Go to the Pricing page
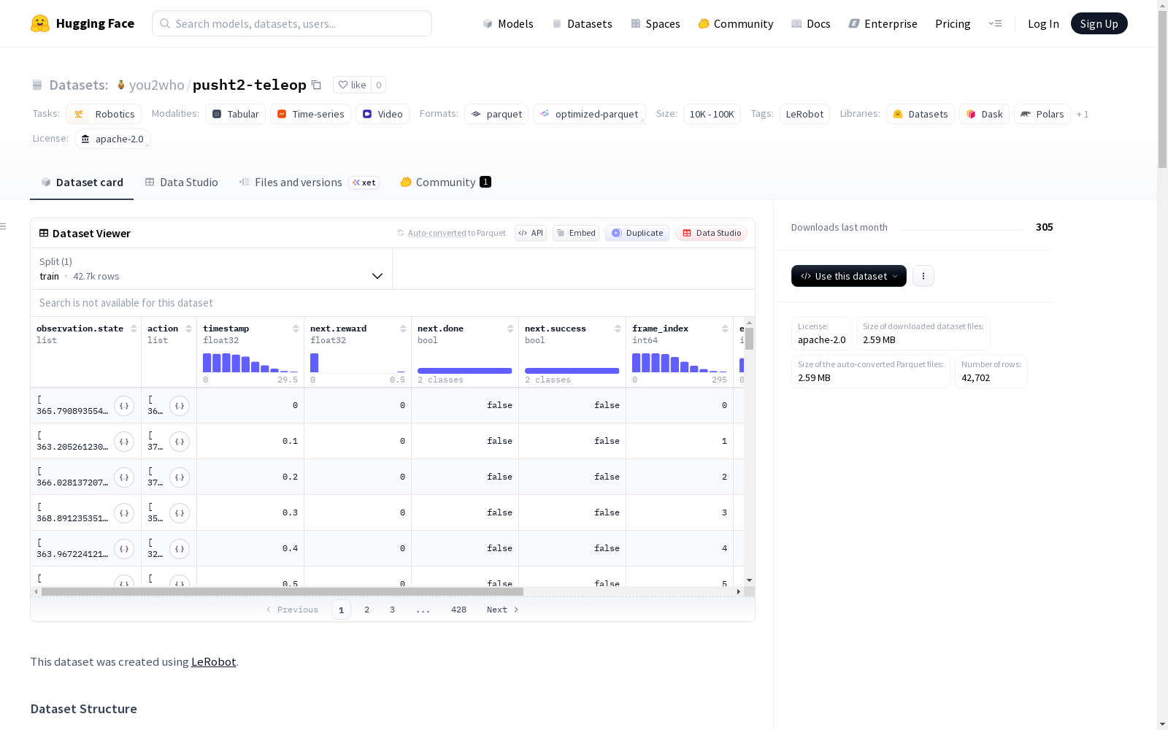This screenshot has height=730, width=1168. pyautogui.click(x=953, y=23)
